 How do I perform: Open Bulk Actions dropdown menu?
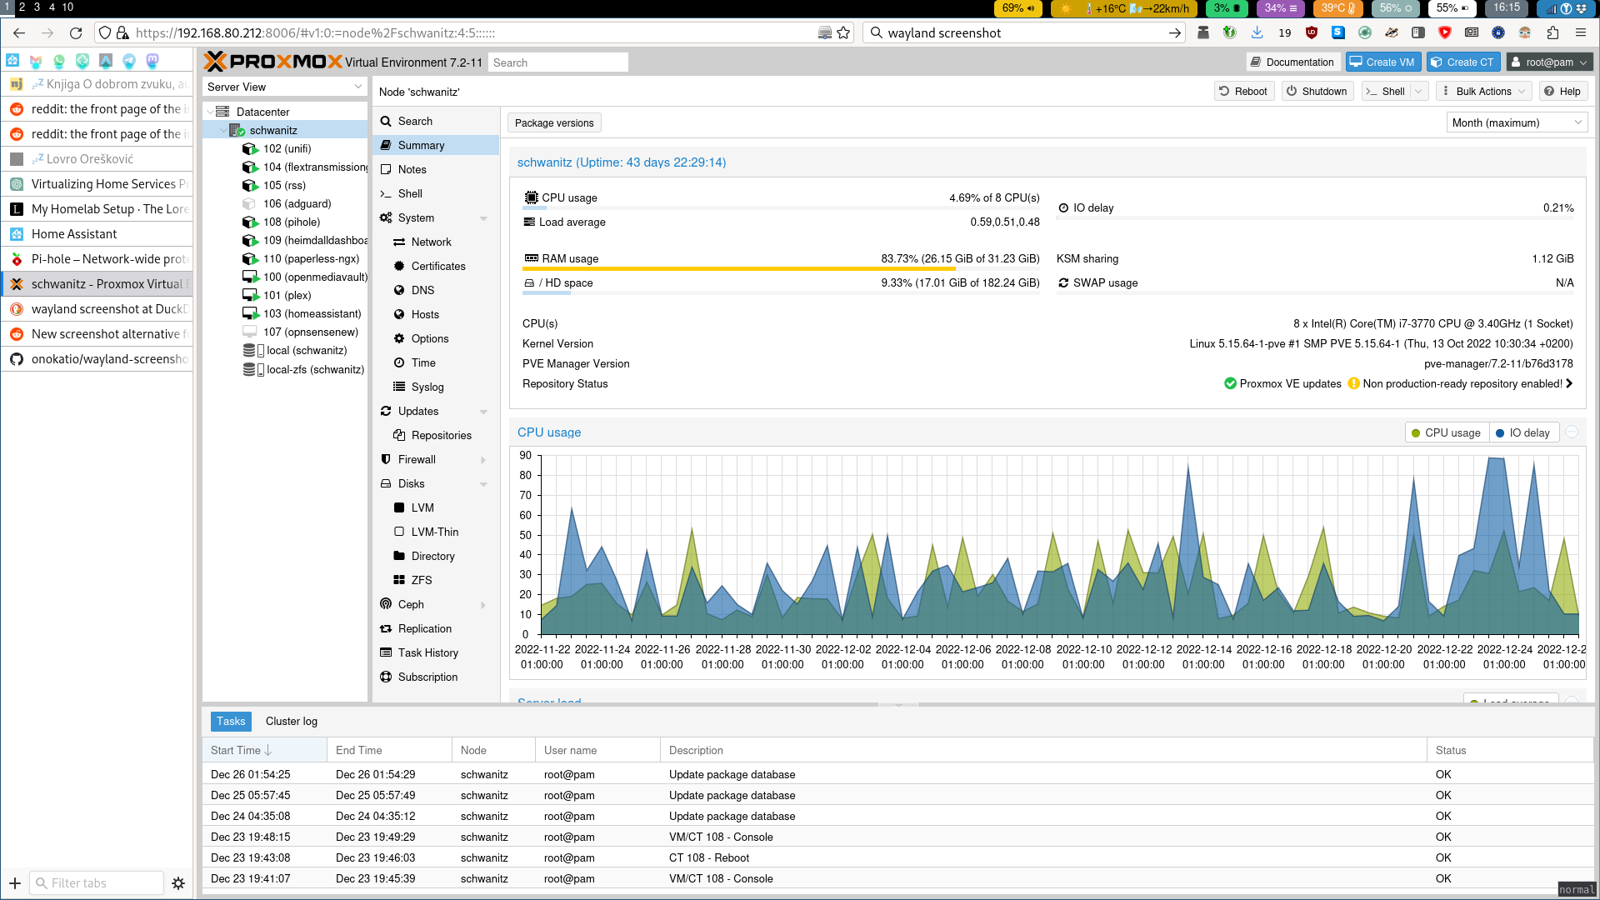pyautogui.click(x=1485, y=92)
